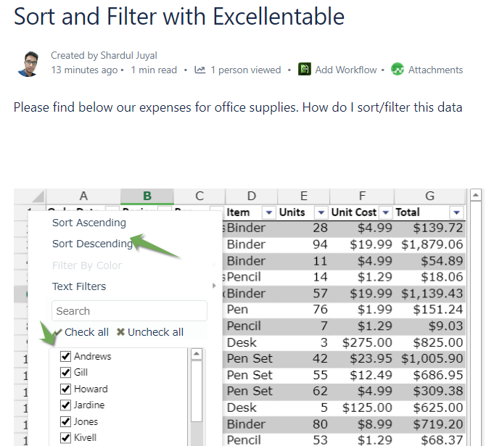This screenshot has width=494, height=446.
Task: Select column G header
Action: pyautogui.click(x=429, y=197)
